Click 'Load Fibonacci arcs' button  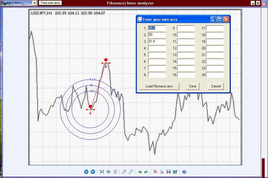pyautogui.click(x=159, y=86)
